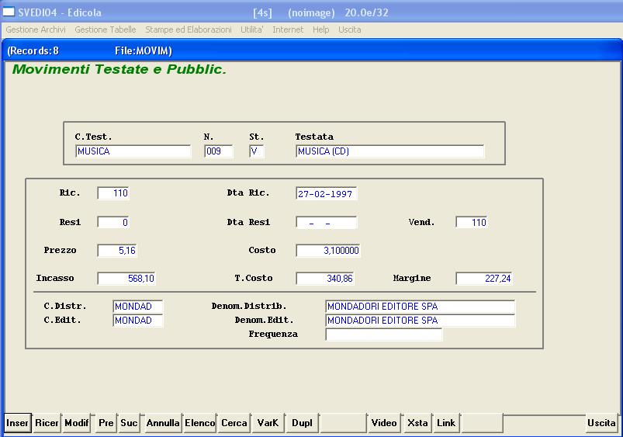Click the 'Margine' label
Image resolution: width=623 pixels, height=437 pixels.
coord(412,278)
